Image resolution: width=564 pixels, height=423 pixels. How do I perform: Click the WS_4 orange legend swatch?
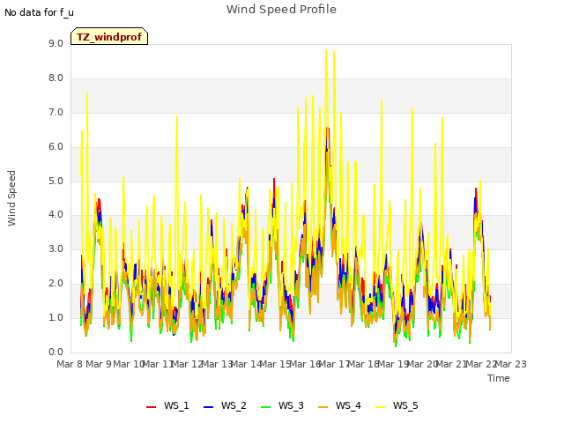323,406
